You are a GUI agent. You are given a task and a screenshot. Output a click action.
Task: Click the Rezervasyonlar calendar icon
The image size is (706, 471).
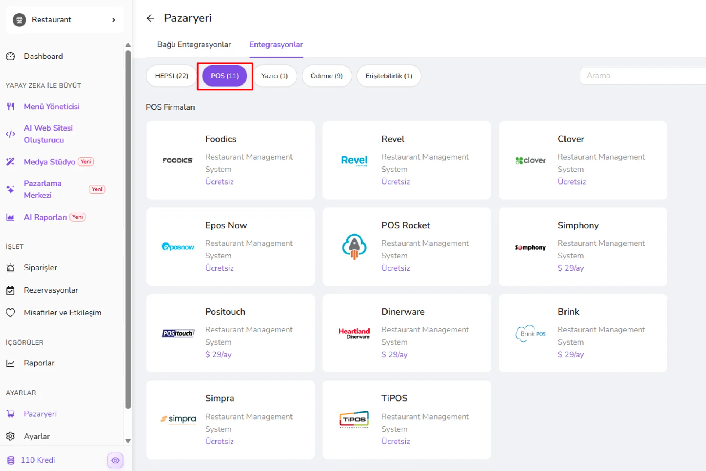pos(11,290)
